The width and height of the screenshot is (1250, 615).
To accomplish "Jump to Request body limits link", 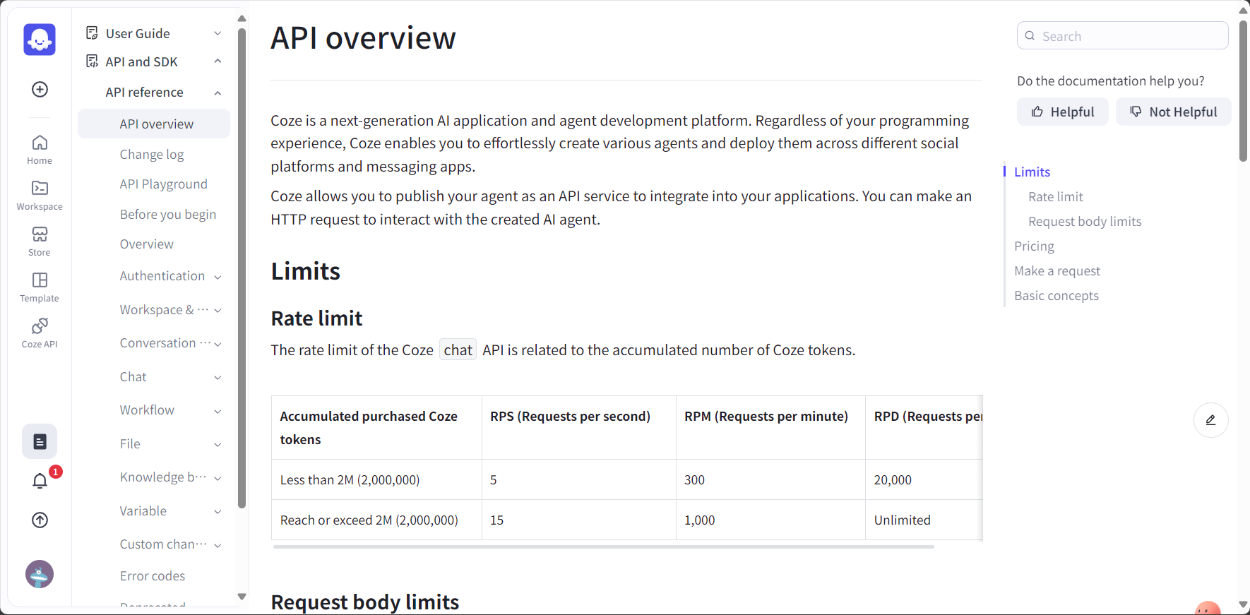I will click(1085, 221).
